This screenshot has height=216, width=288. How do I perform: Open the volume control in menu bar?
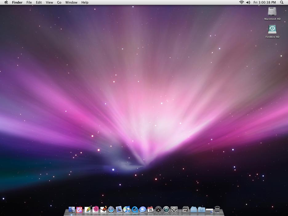(x=248, y=2)
